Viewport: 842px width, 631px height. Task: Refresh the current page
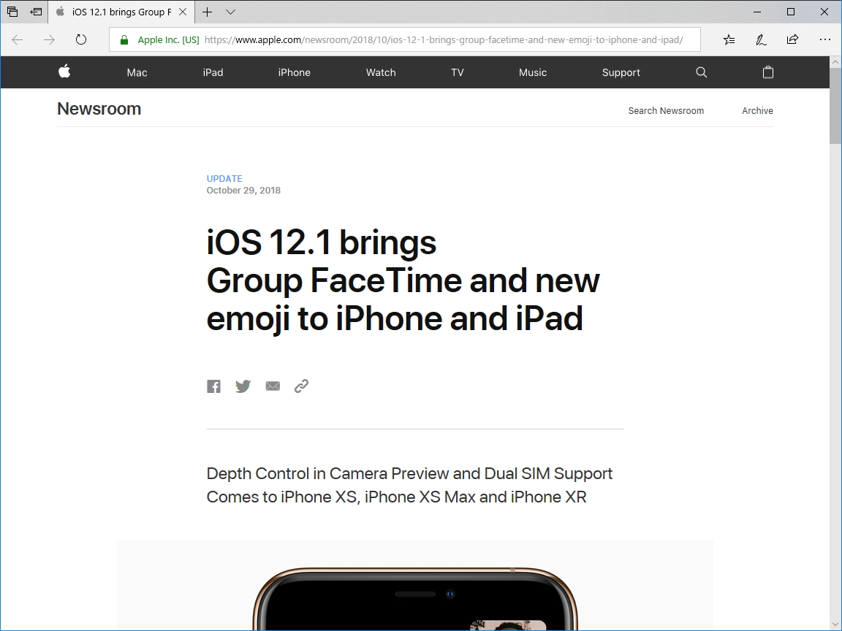click(x=81, y=39)
